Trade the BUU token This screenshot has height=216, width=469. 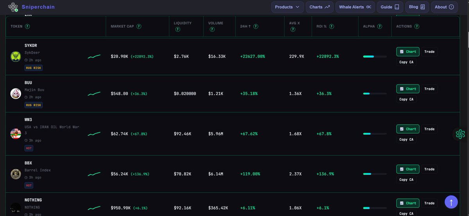(430, 89)
